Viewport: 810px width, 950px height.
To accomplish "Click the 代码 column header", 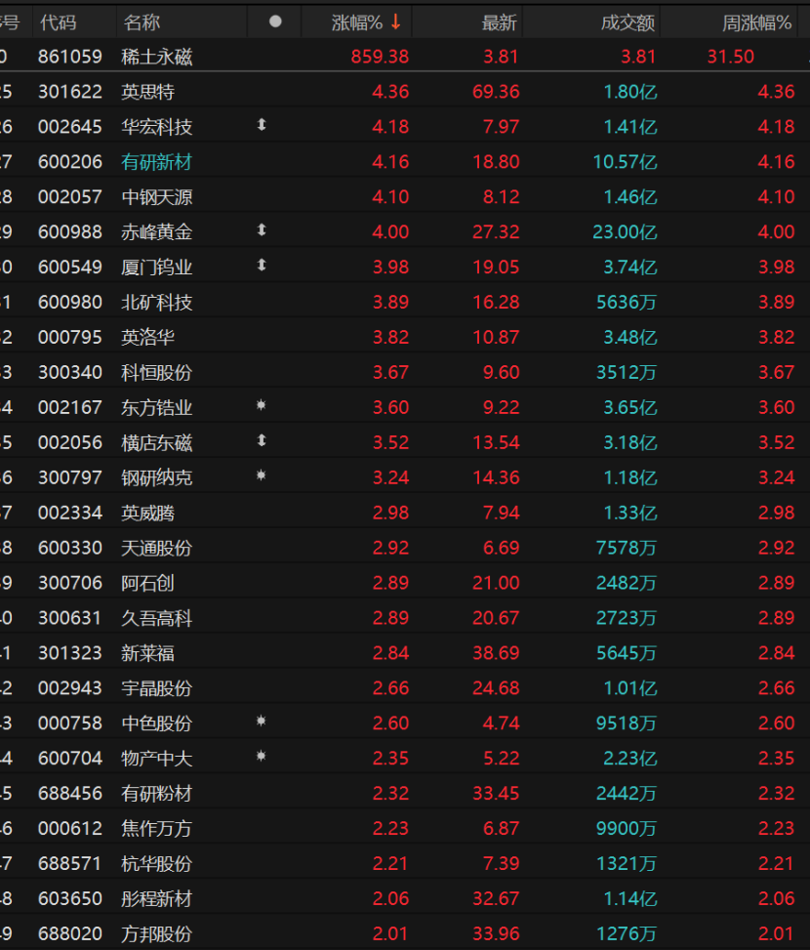I will [x=59, y=23].
